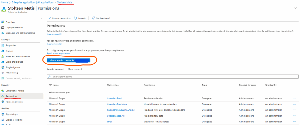Open more options ellipsis for Calendars.Read row

click(294, 98)
